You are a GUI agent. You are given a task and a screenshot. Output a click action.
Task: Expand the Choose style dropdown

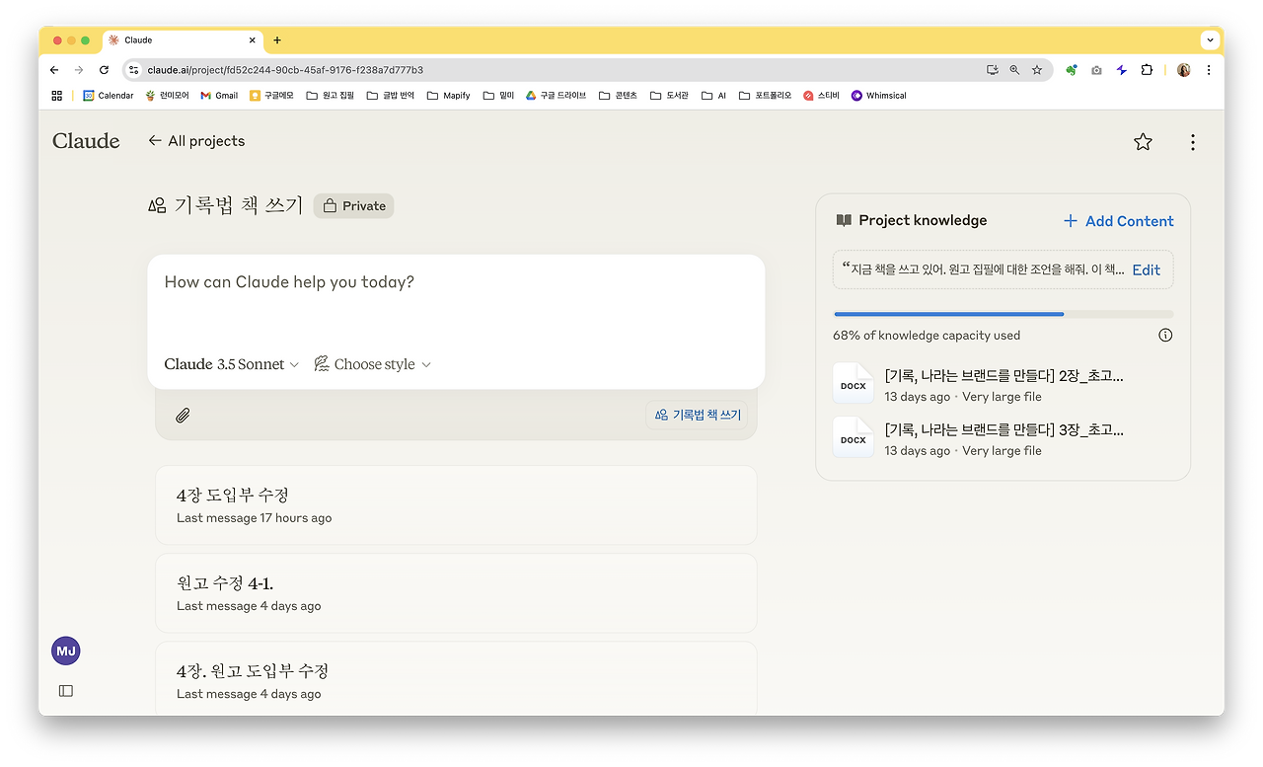click(372, 364)
